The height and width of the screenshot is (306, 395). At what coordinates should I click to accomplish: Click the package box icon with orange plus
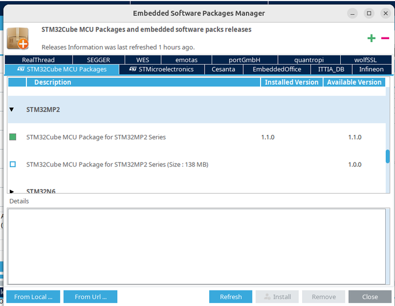click(18, 39)
